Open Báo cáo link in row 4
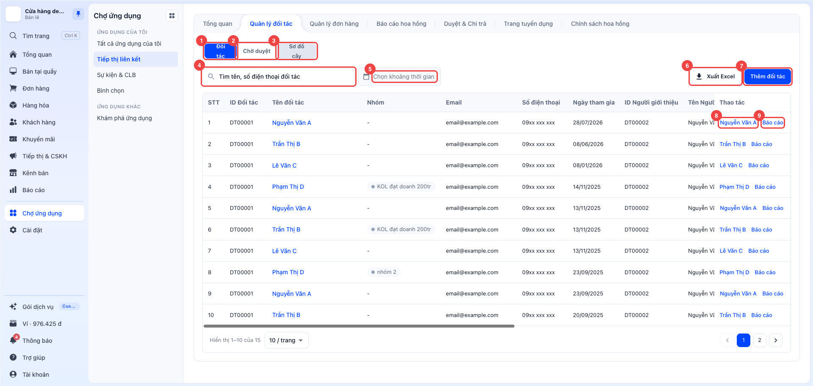Screen dimensions: 813x386 (x=765, y=187)
